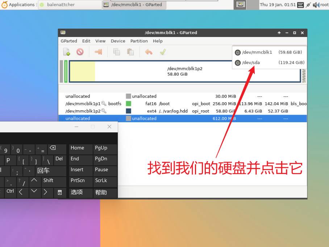Viewport: 329px width, 247px height.
Task: Click GParted window titlebar icon
Action: (x=63, y=33)
